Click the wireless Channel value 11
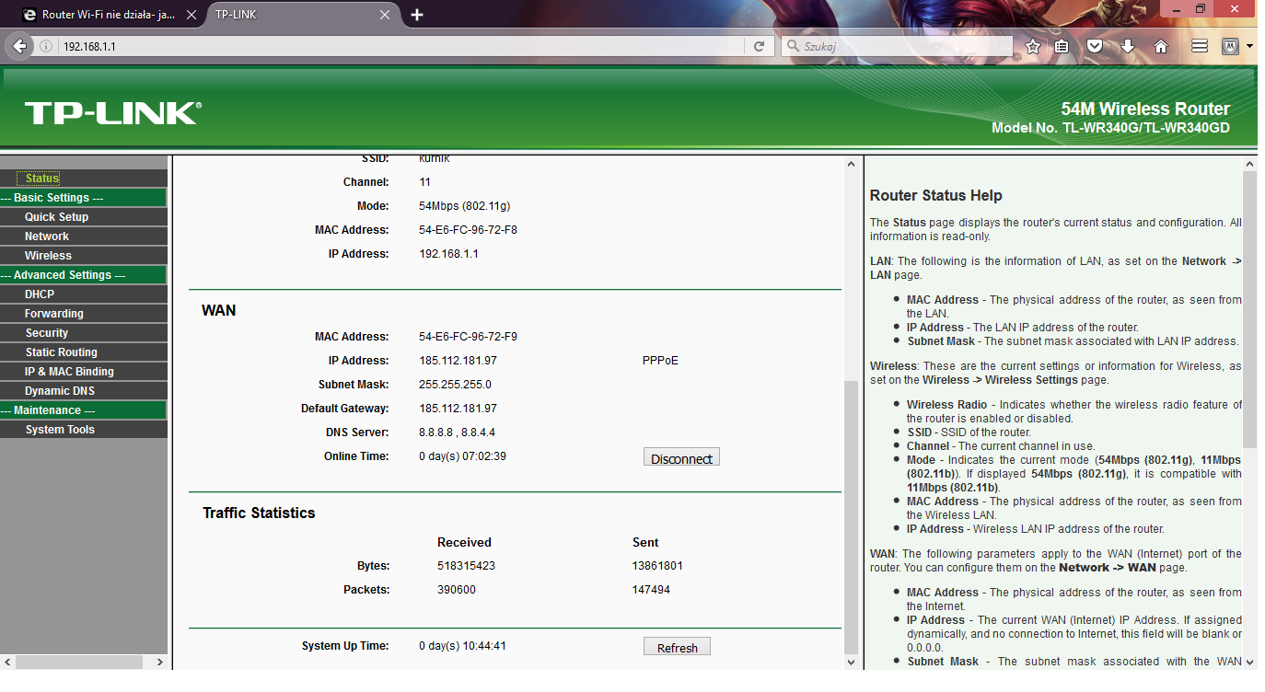This screenshot has height=692, width=1265. [x=424, y=182]
